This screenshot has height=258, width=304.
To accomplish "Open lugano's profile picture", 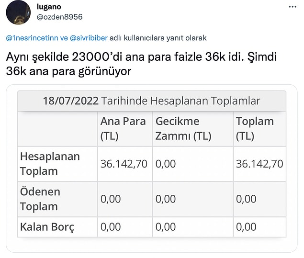I will click(18, 12).
